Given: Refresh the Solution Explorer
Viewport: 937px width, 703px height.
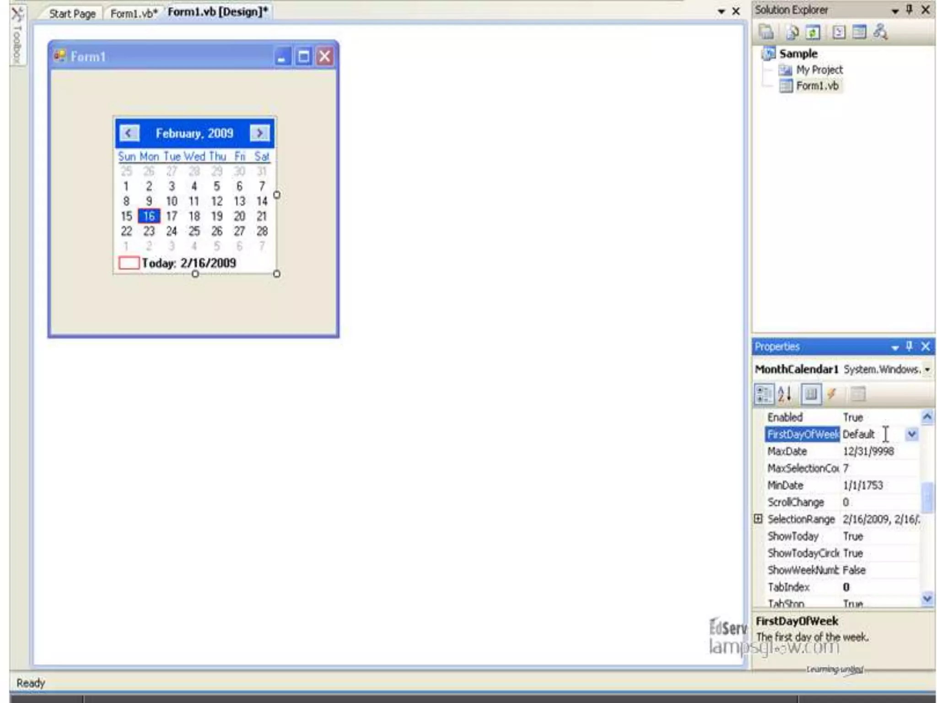Looking at the screenshot, I should 813,32.
